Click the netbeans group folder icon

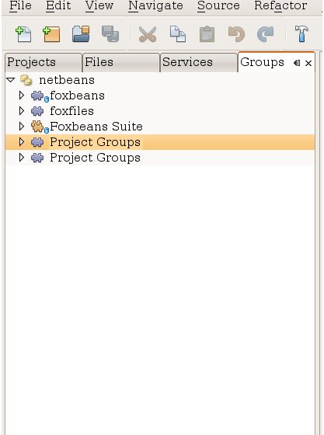[26, 80]
